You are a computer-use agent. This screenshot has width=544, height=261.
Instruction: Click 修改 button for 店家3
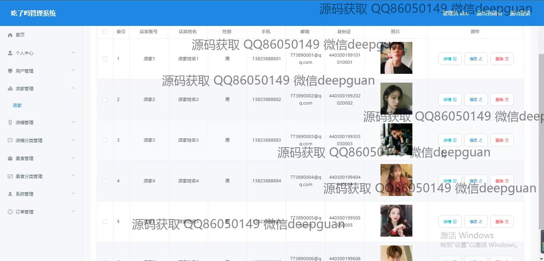coord(476,140)
